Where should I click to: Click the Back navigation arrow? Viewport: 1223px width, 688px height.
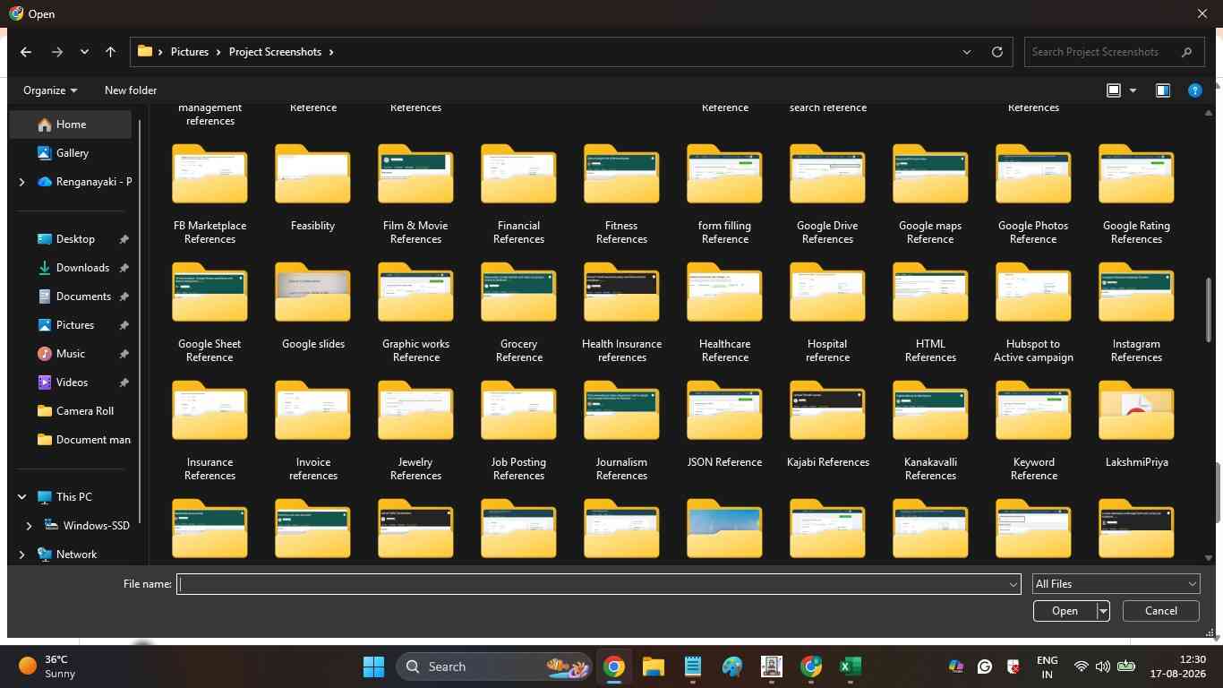[26, 52]
